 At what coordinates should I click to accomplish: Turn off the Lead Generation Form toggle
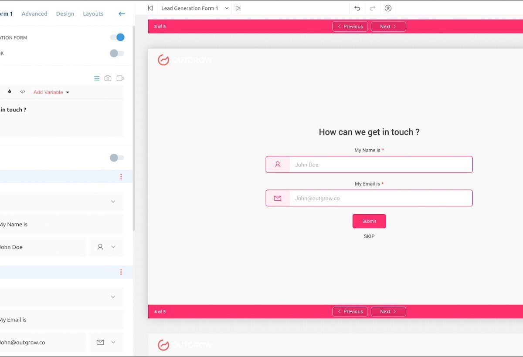point(117,37)
